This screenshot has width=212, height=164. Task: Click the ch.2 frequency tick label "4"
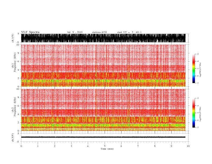click(x=19, y=114)
